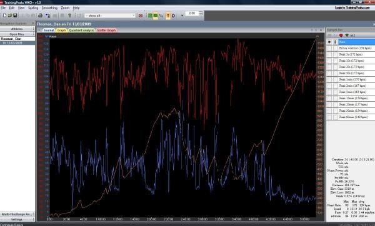
Task: Toggle visibility checkbox for Peak 60min range
Action: coord(329,117)
